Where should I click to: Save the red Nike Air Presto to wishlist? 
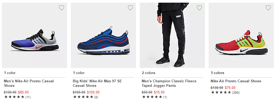pyautogui.click(x=268, y=8)
